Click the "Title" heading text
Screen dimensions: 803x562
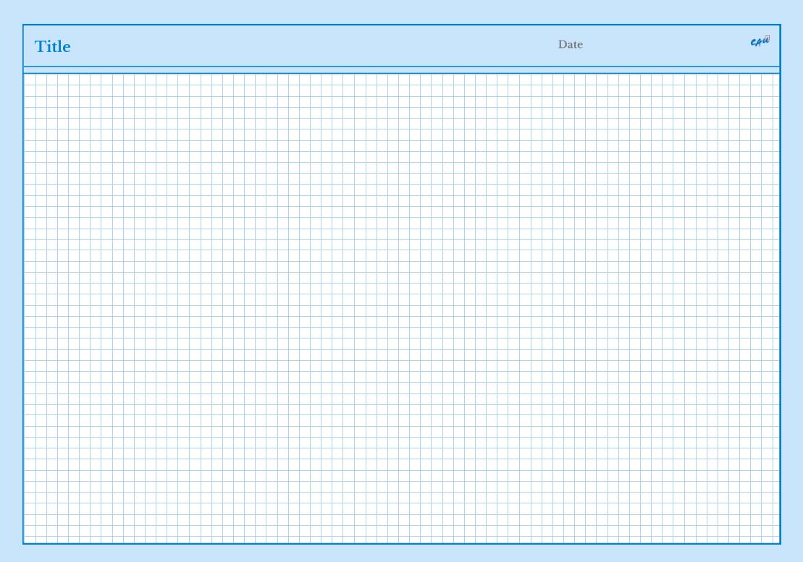point(53,46)
